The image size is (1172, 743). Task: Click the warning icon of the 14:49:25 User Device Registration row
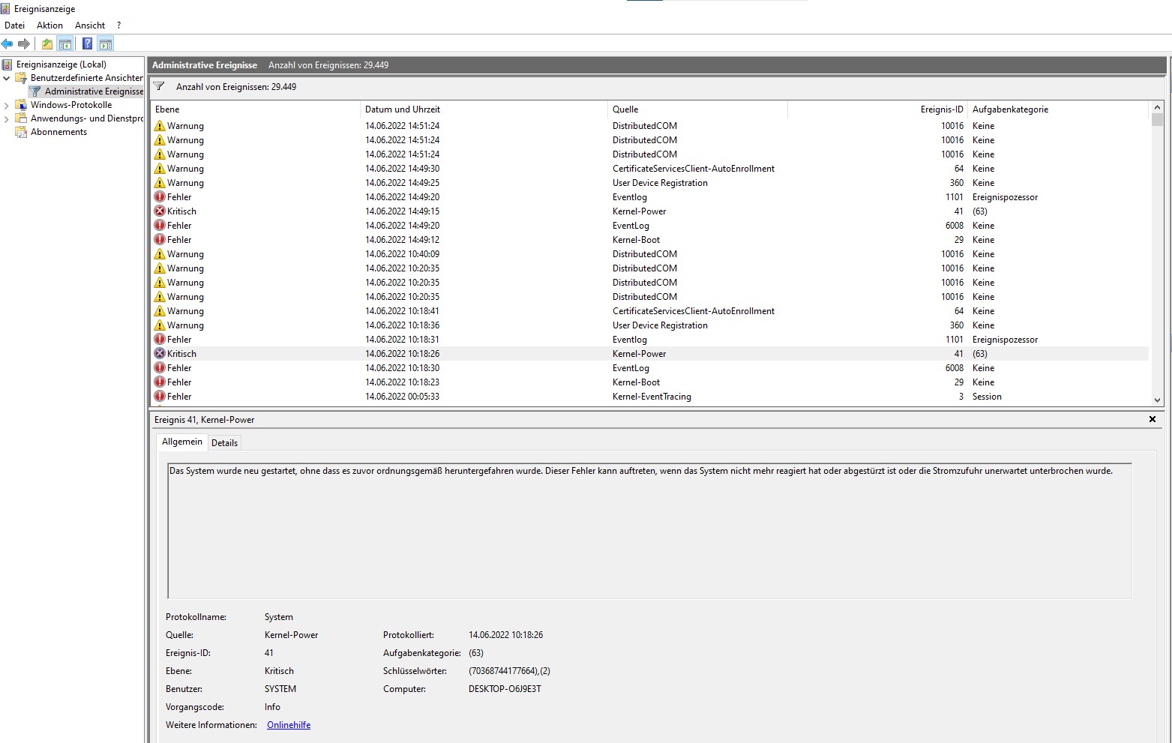(160, 183)
